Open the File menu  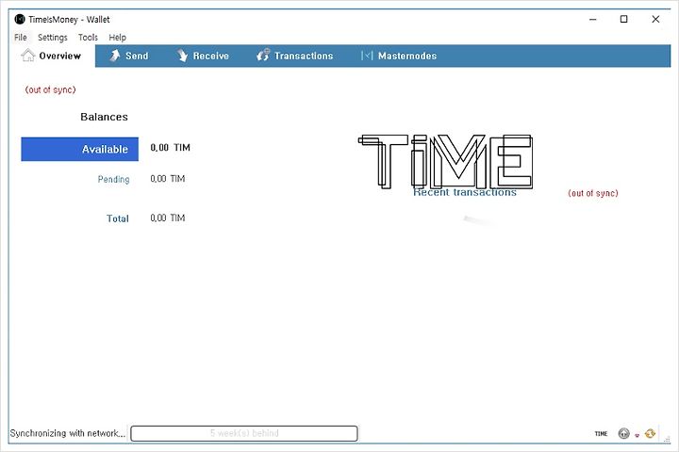(21, 38)
